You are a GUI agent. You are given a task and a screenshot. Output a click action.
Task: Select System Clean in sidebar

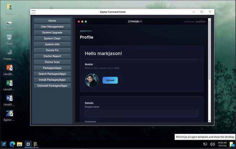[x=52, y=38]
